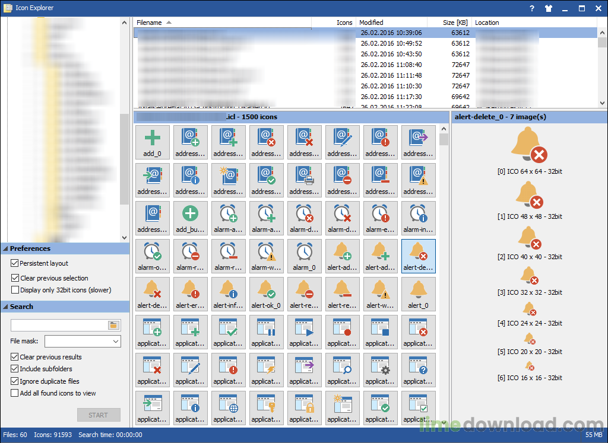Collapse the Preferences section
The image size is (608, 443).
click(x=5, y=248)
